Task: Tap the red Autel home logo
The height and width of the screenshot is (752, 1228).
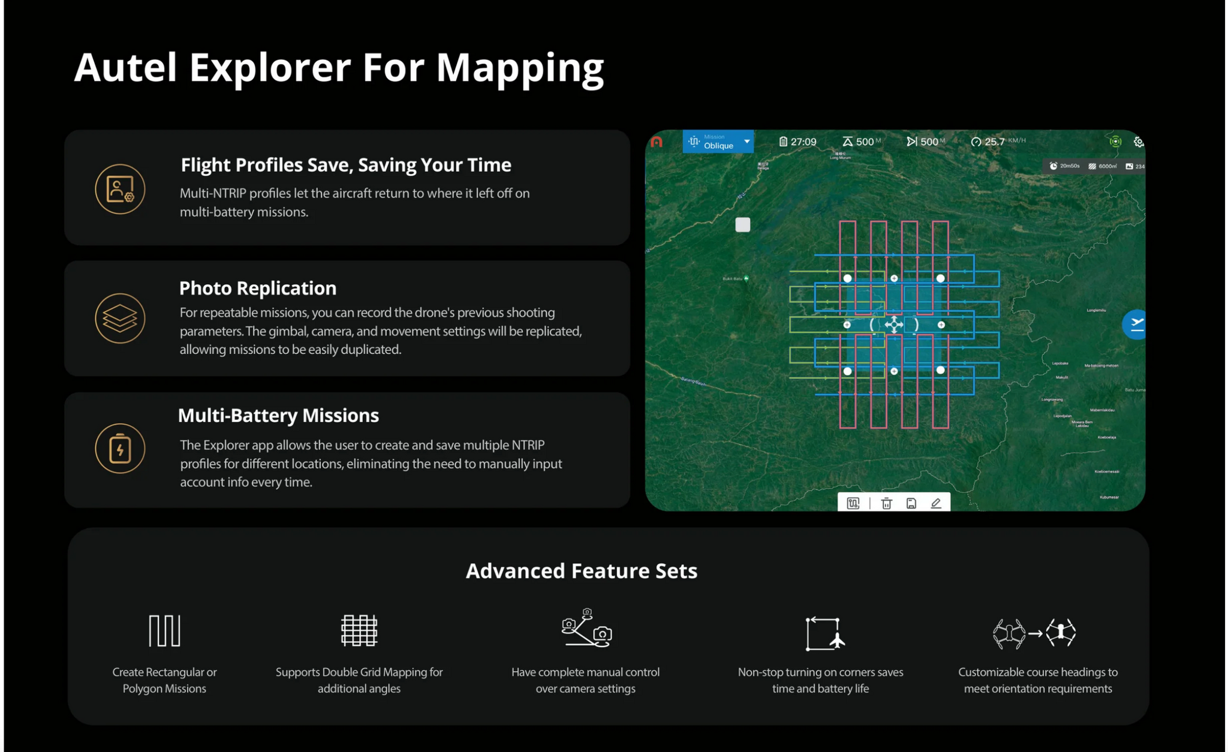Action: click(657, 142)
